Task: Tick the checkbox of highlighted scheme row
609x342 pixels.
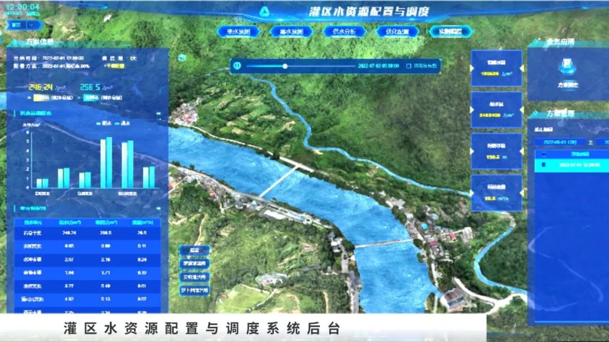Action: click(x=543, y=165)
